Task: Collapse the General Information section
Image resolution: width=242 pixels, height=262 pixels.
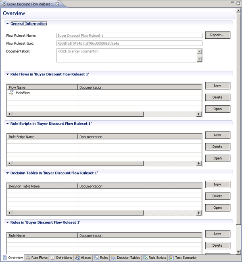Action: pos(7,24)
